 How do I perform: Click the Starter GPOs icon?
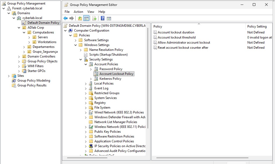point(24,71)
